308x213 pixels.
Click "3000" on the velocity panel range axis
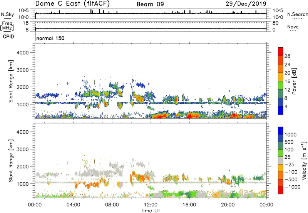pyautogui.click(x=23, y=149)
